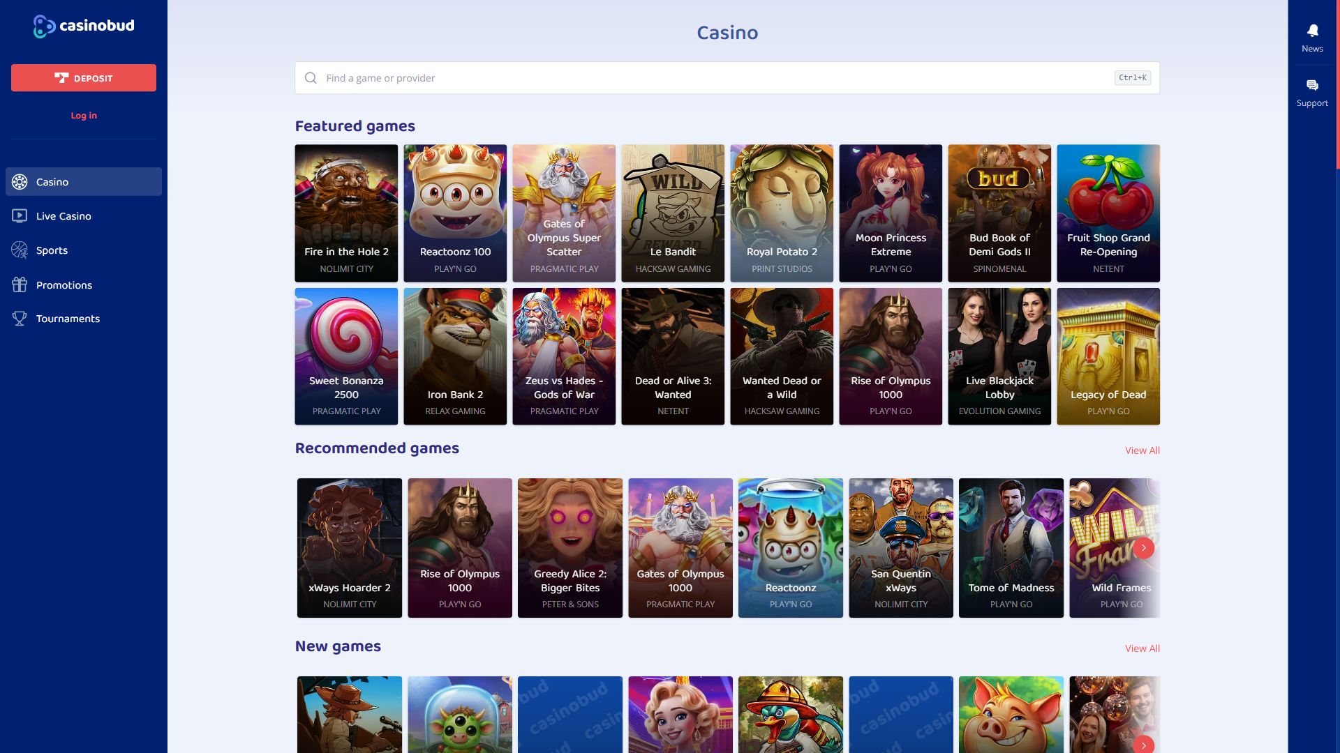Open the Live Casino menu item
The height and width of the screenshot is (753, 1340).
[x=84, y=216]
